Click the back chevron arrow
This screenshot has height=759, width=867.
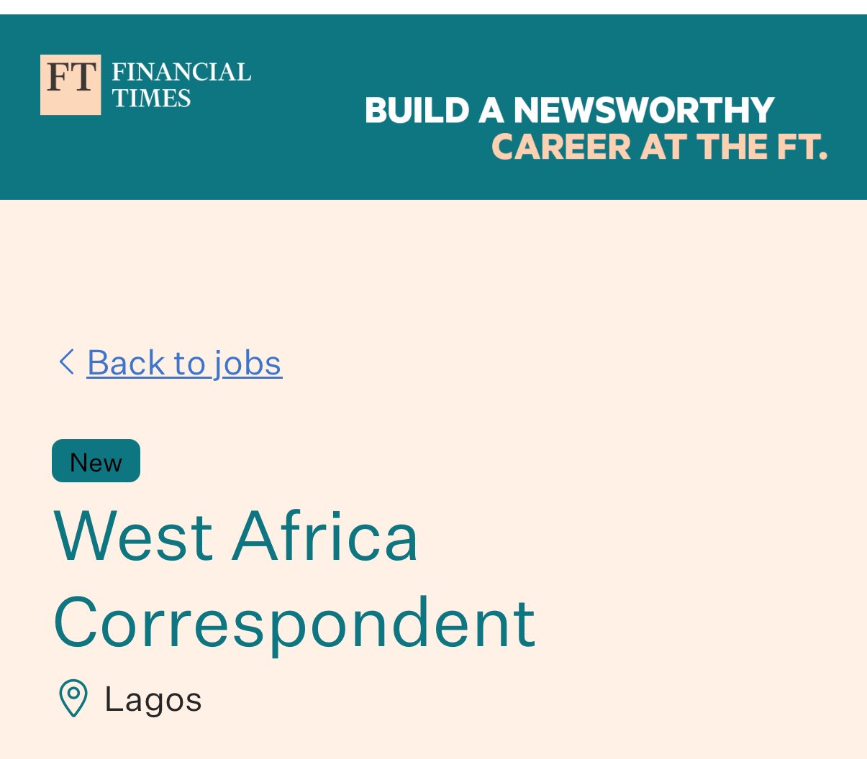pyautogui.click(x=66, y=362)
